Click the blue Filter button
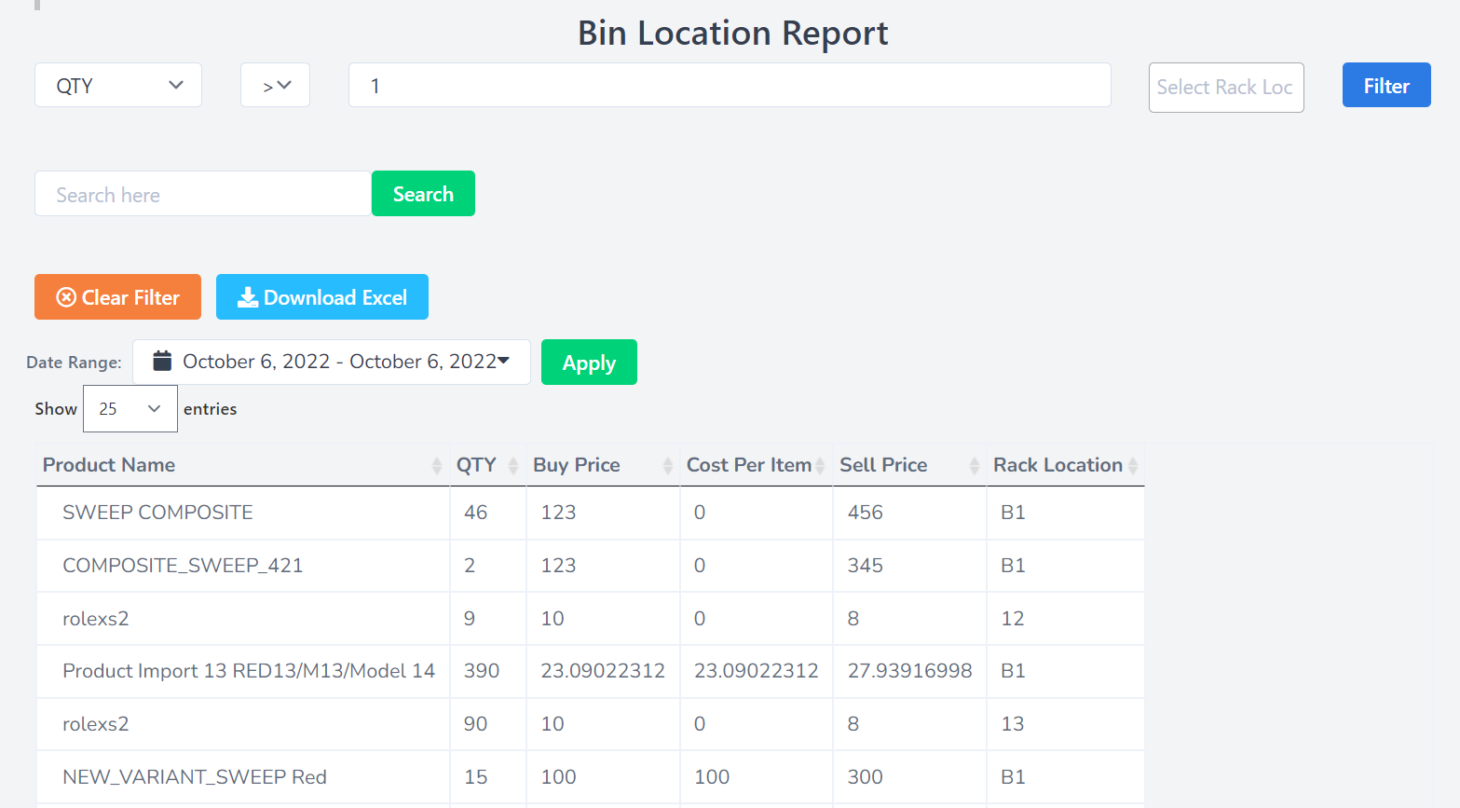The width and height of the screenshot is (1460, 808). coord(1386,85)
